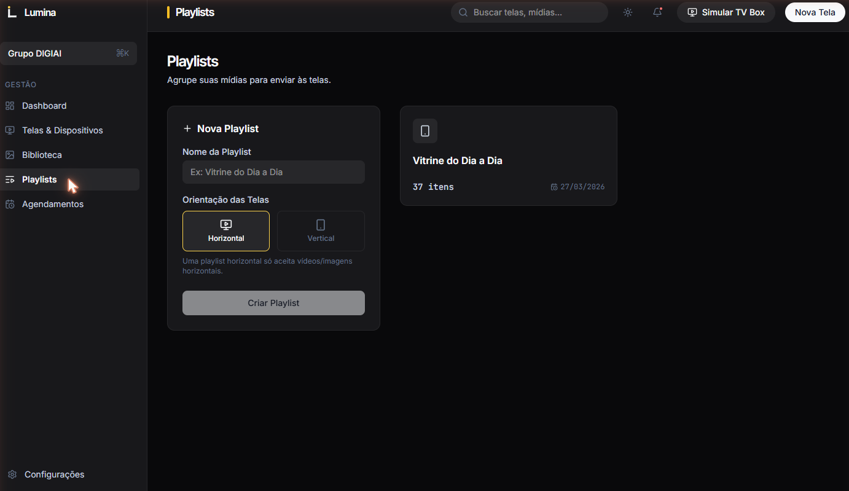849x491 pixels.
Task: Click the Nova Tela button
Action: pos(815,12)
